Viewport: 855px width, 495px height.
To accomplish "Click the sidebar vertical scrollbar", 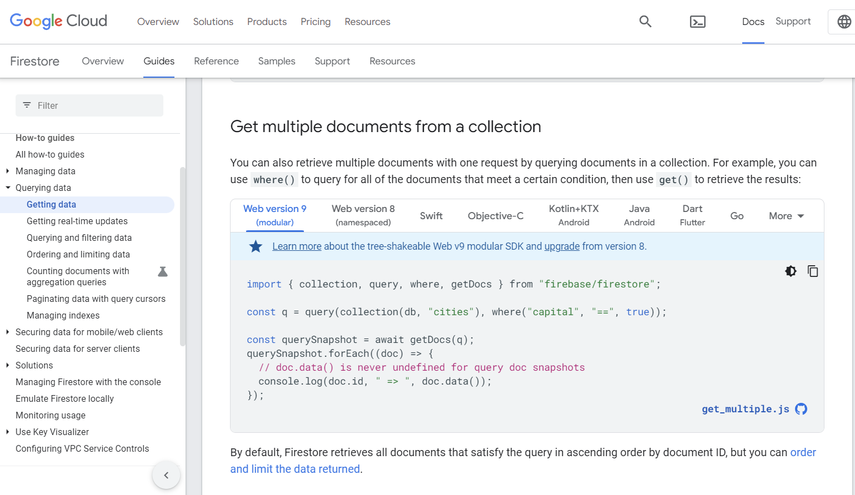I will pyautogui.click(x=182, y=256).
